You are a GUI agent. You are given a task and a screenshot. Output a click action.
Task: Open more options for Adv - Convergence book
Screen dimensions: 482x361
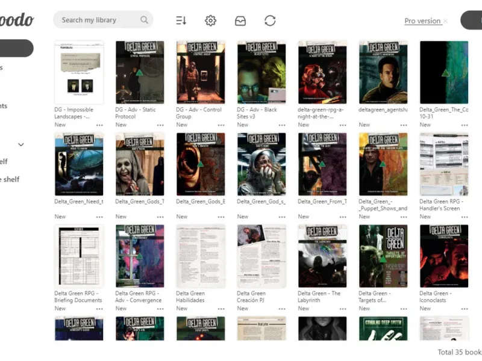click(160, 309)
